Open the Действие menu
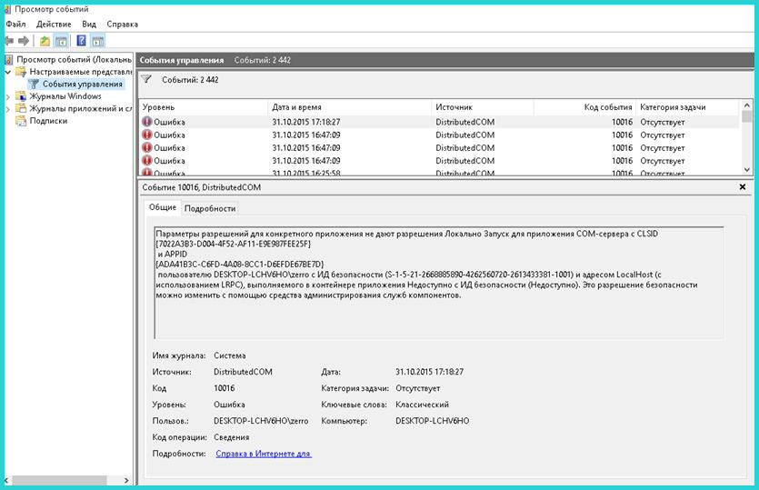Viewport: 759px width, 490px height. pyautogui.click(x=54, y=24)
